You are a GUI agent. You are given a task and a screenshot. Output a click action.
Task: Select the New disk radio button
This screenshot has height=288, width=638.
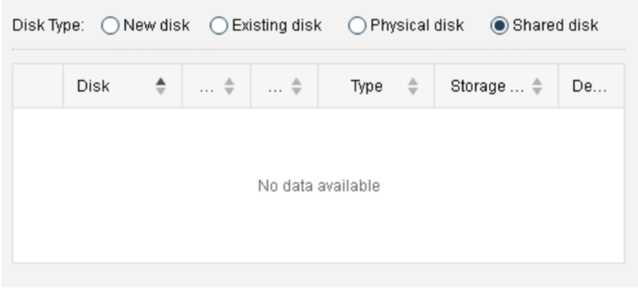[110, 26]
